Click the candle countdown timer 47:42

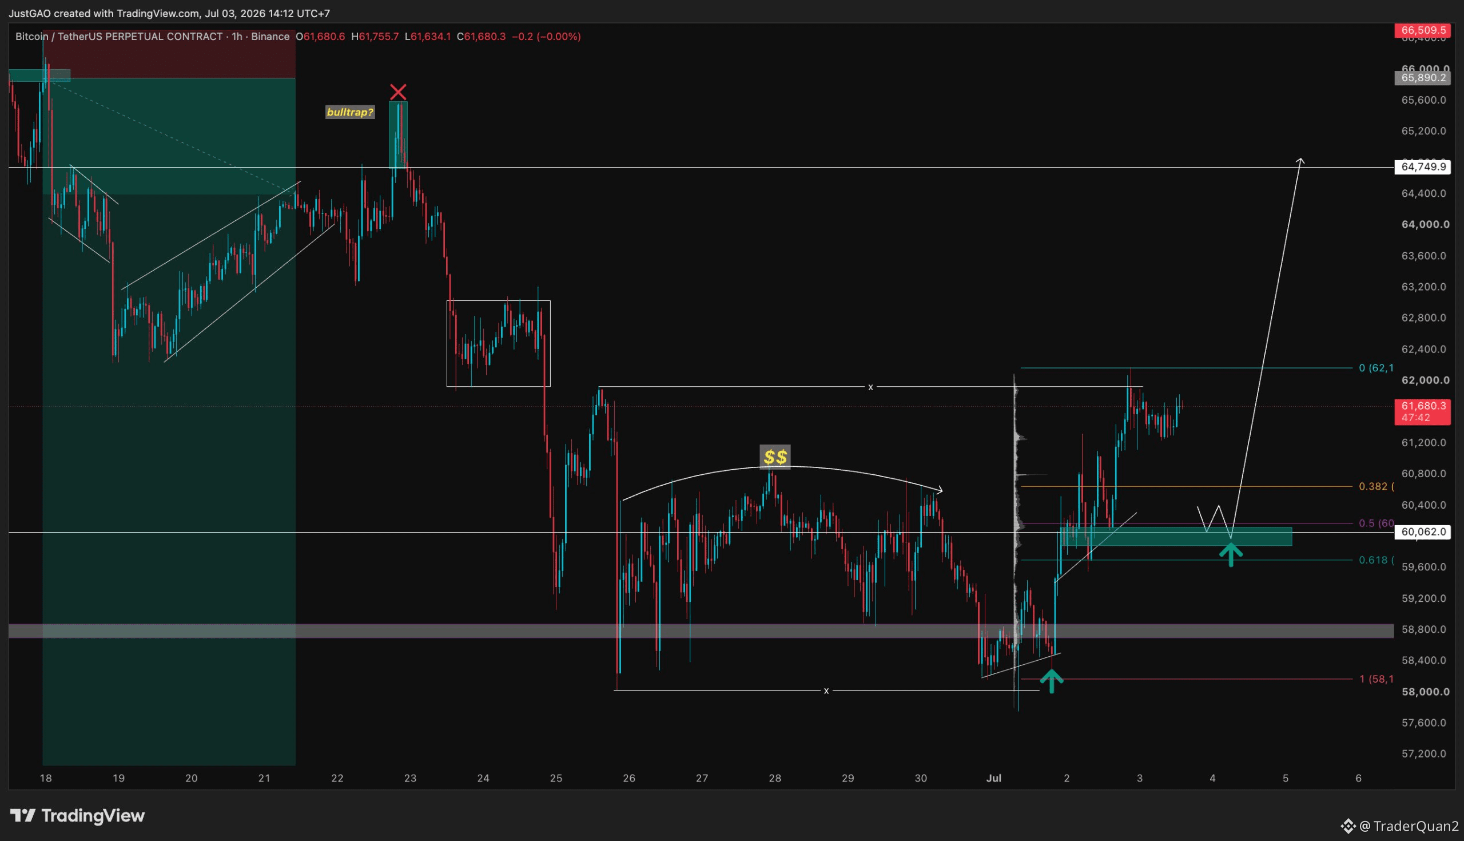click(1415, 418)
